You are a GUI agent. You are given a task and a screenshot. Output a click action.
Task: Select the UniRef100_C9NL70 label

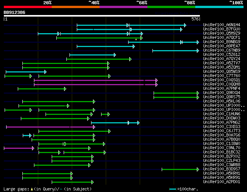pos(222,148)
